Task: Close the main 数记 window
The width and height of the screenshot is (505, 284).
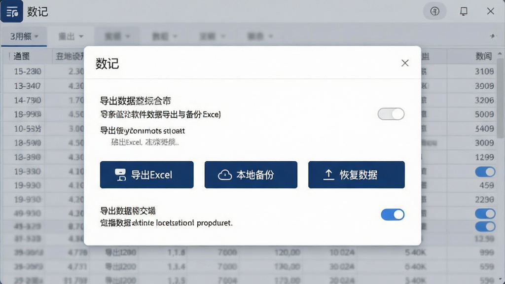Action: point(490,11)
